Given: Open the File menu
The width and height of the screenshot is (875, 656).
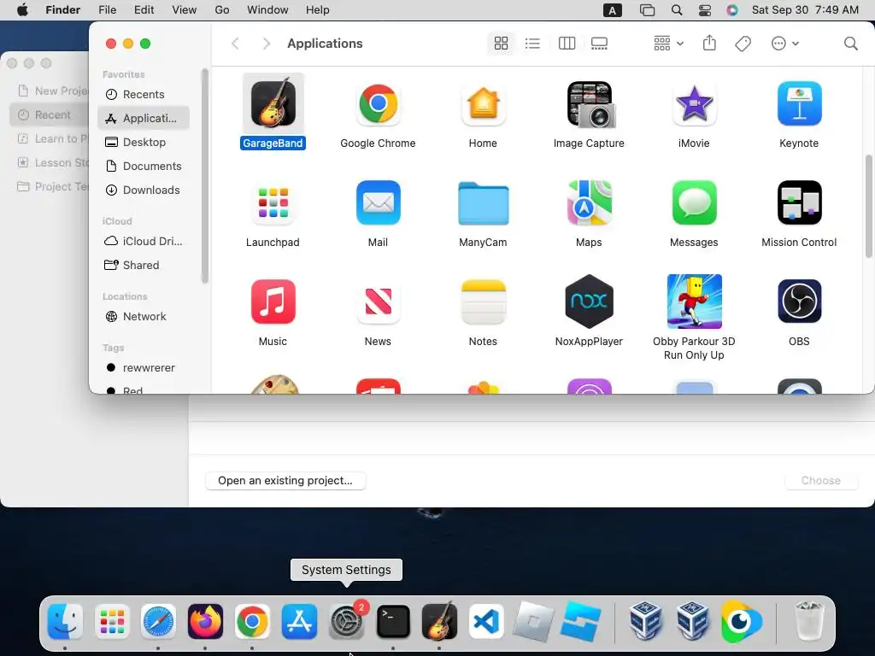Looking at the screenshot, I should pos(107,10).
